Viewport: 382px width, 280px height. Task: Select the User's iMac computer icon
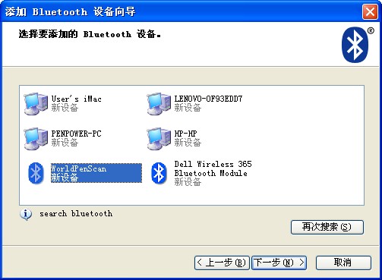pyautogui.click(x=36, y=104)
